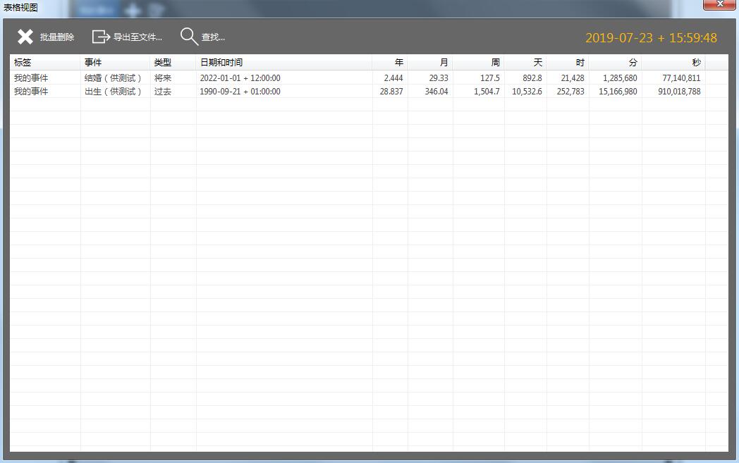Click the 将来 type cell
The height and width of the screenshot is (463, 739).
163,78
